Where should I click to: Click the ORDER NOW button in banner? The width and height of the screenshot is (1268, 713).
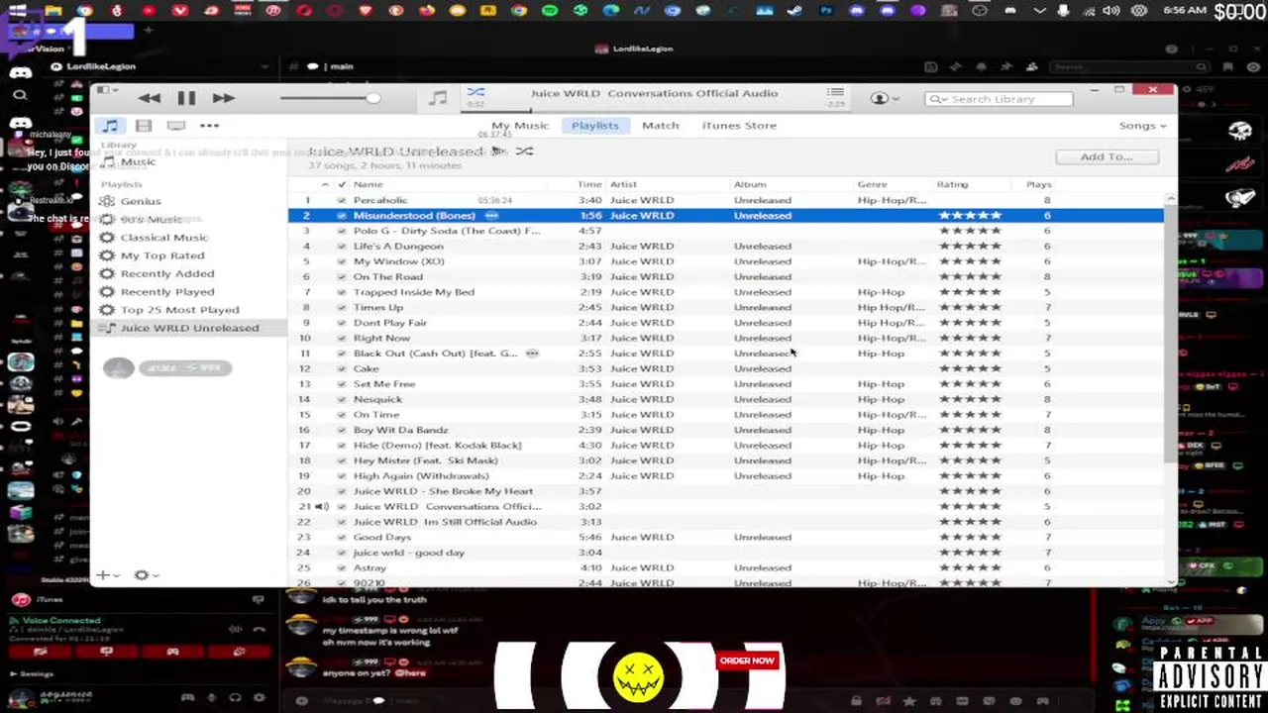pyautogui.click(x=748, y=661)
